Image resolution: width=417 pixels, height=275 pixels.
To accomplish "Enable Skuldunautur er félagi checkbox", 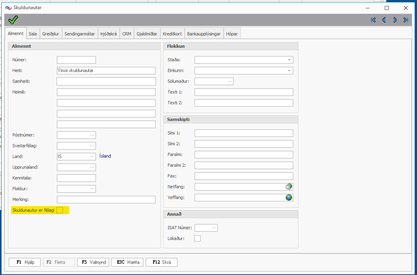I will click(x=60, y=210).
